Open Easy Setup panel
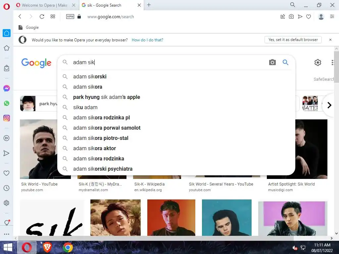 pos(332,17)
